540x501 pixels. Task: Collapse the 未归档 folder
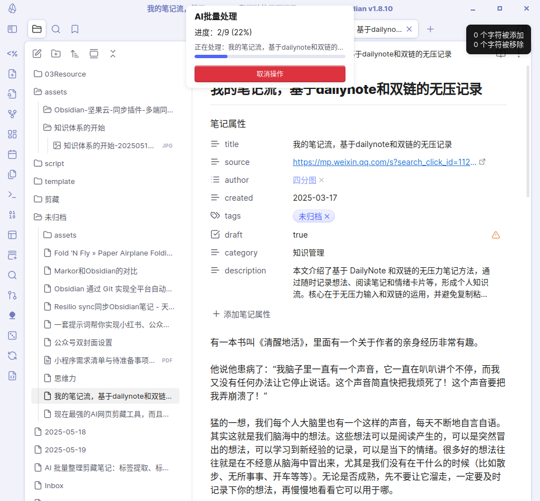click(38, 217)
